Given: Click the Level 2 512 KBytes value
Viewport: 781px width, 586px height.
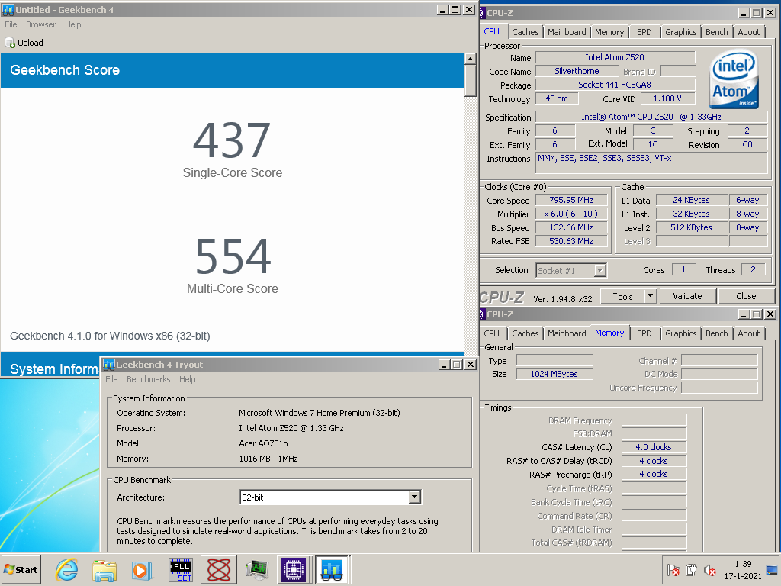Looking at the screenshot, I should pyautogui.click(x=691, y=227).
